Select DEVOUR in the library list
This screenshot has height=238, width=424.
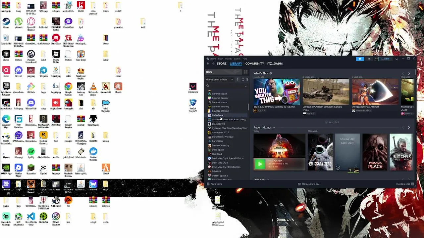pyautogui.click(x=227, y=171)
